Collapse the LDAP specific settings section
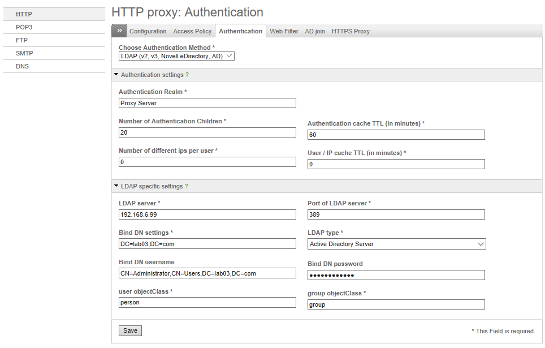 tap(116, 186)
